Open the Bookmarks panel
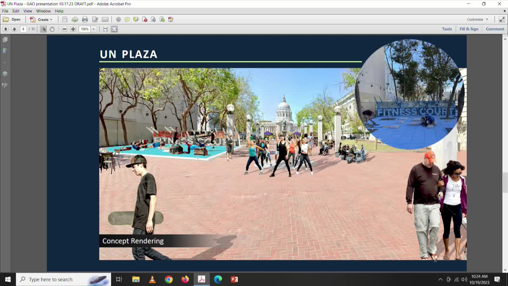Image resolution: width=508 pixels, height=286 pixels. [5, 50]
